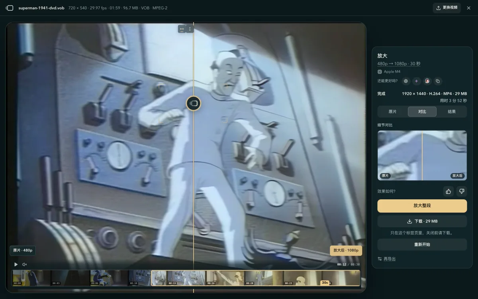Click the superman-1941-dvd.vob filename

coord(42,8)
